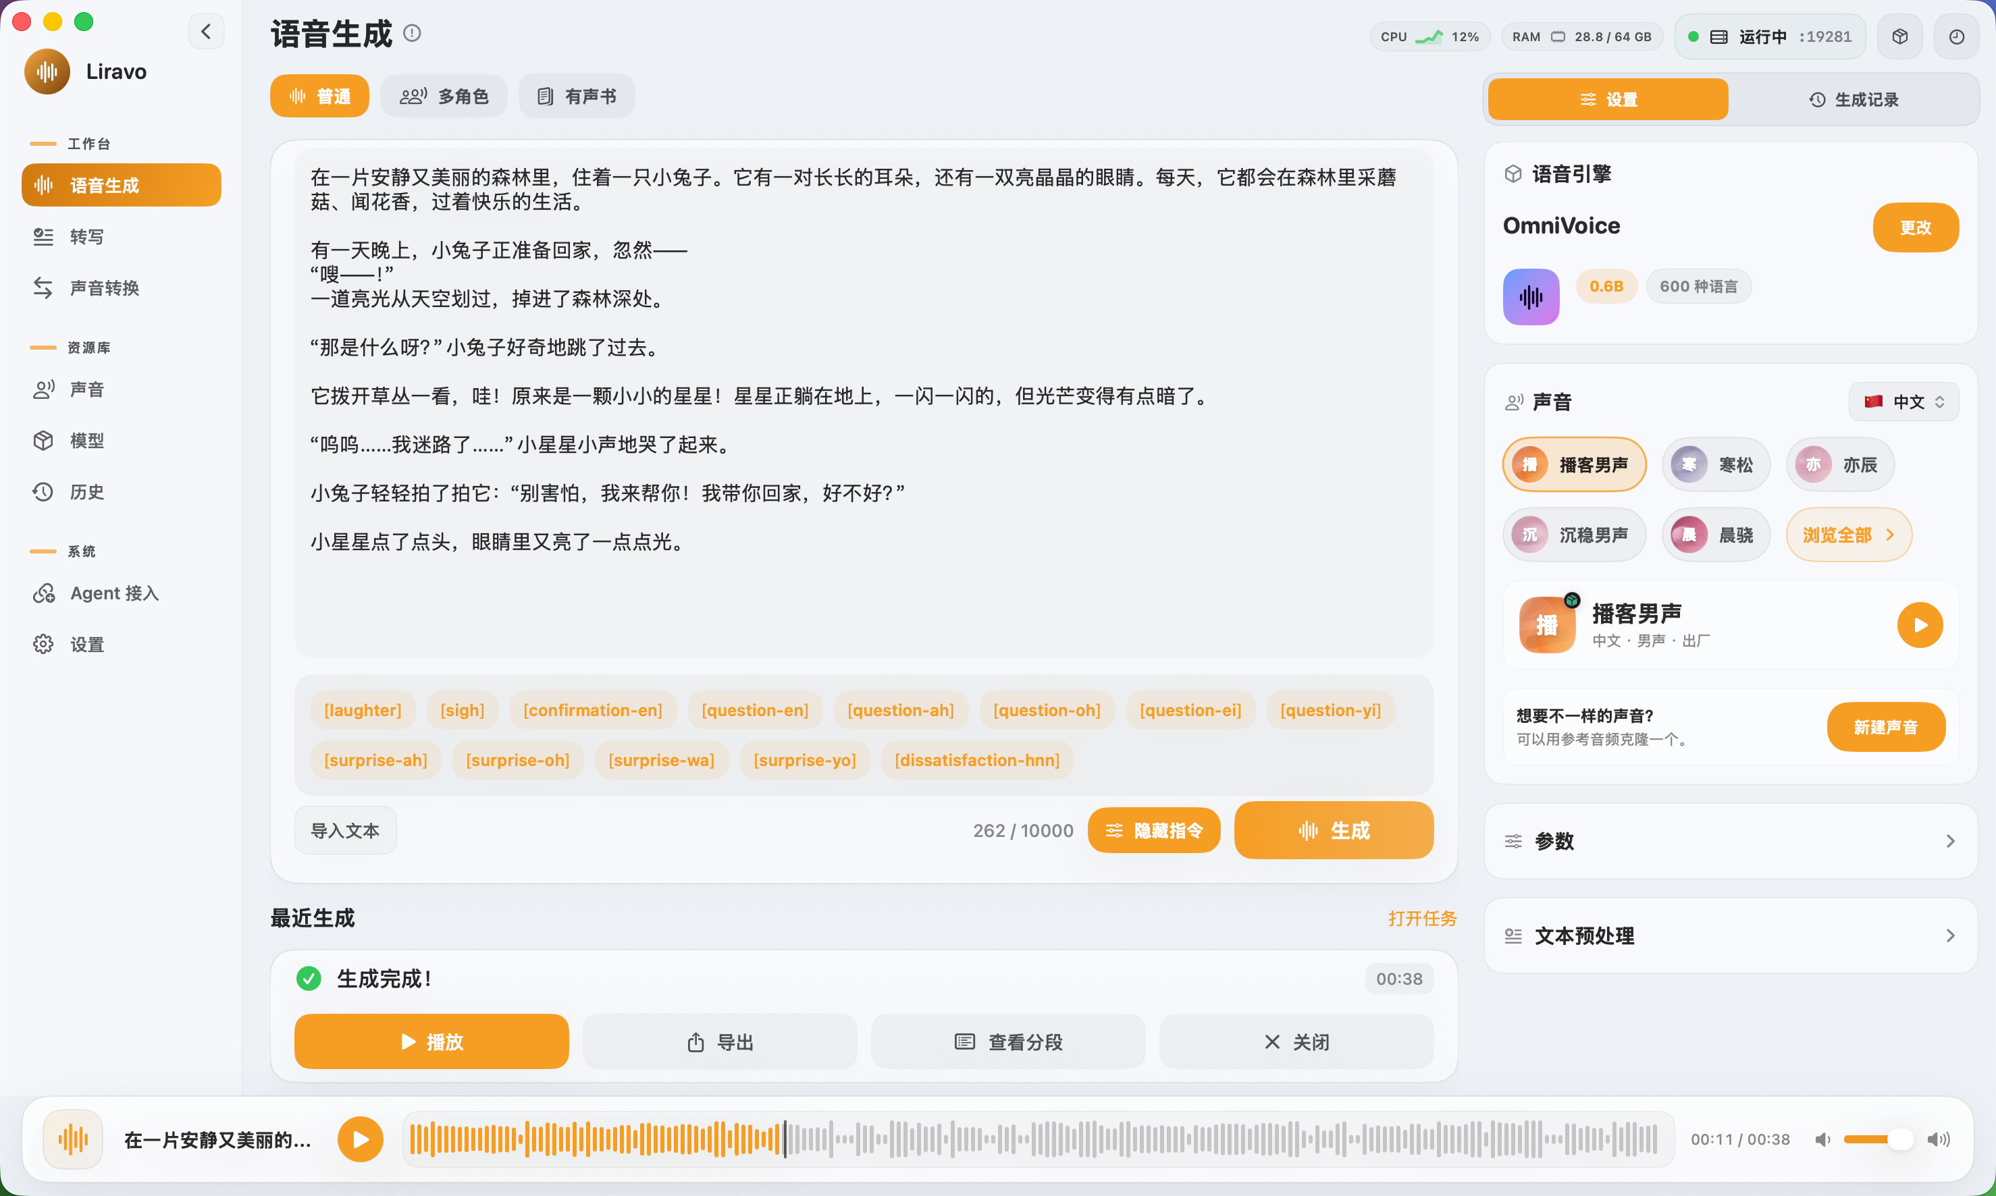Insert the [surprise-oh] tag
Screen dimensions: 1996x1196
tap(517, 760)
